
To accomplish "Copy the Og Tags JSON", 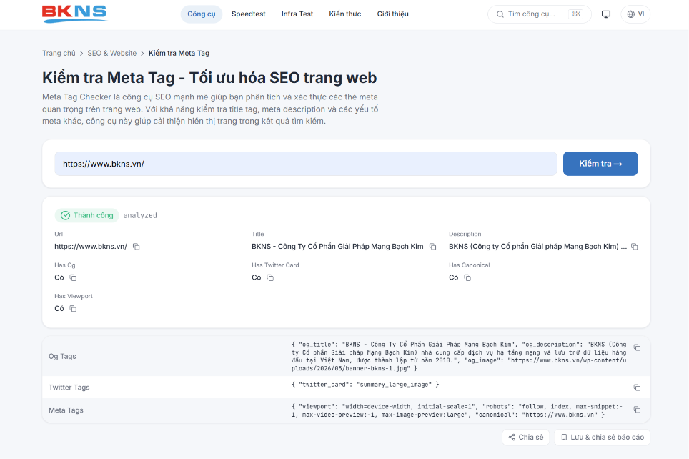I will tap(637, 347).
